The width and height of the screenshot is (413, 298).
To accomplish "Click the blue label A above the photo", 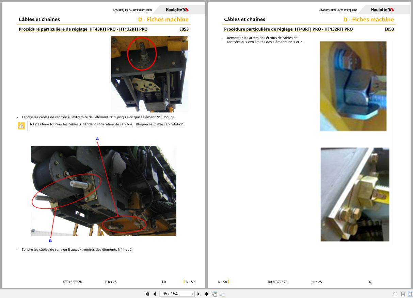I will click(x=97, y=139).
